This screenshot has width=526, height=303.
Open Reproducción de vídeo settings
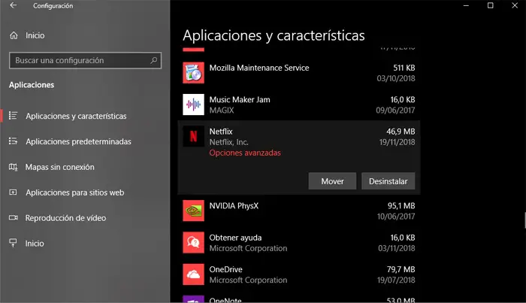coord(66,218)
